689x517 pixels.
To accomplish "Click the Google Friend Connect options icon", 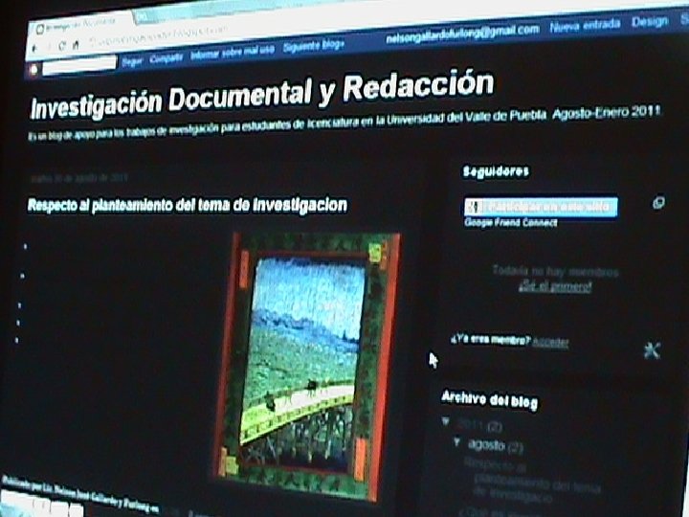I will [x=658, y=203].
